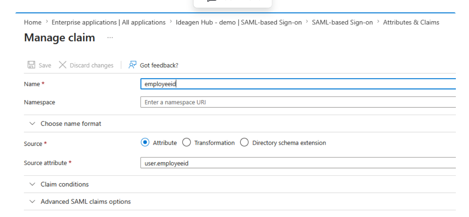Click the Got feedback person icon
Viewport: 469px width, 217px height.
coord(133,65)
